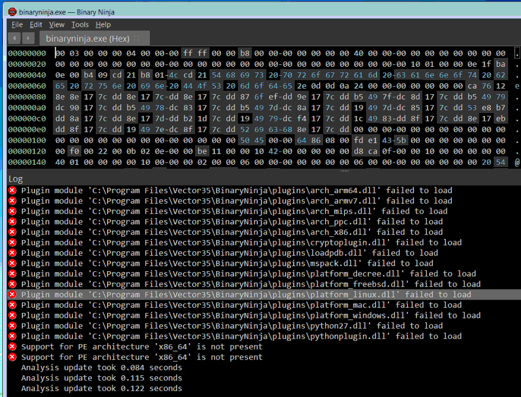Click error icon beside cryptoplugin.dll log entry
The height and width of the screenshot is (397, 521).
(x=12, y=242)
